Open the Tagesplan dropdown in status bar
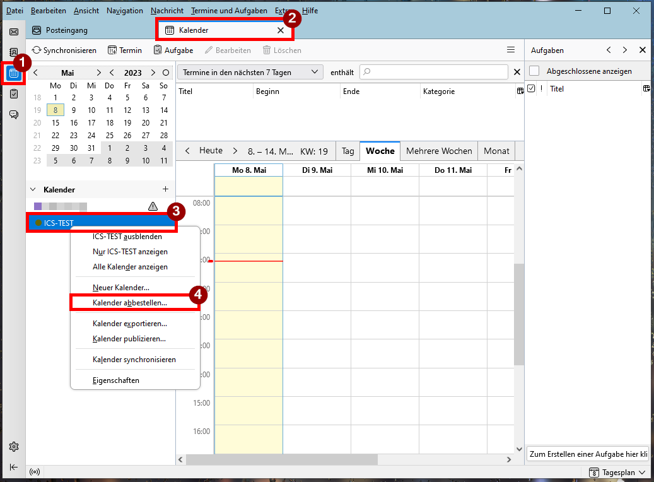This screenshot has height=482, width=654. tap(617, 473)
